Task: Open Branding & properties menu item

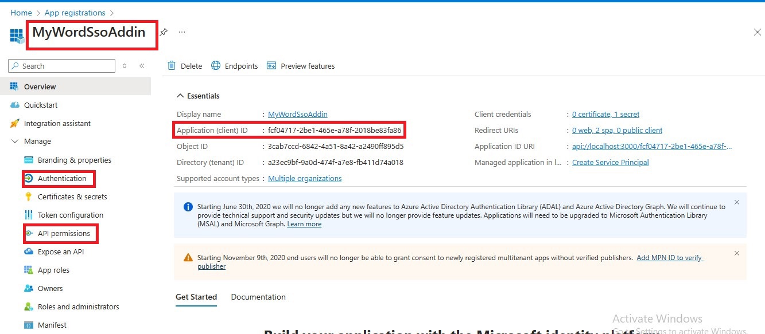Action: click(75, 160)
